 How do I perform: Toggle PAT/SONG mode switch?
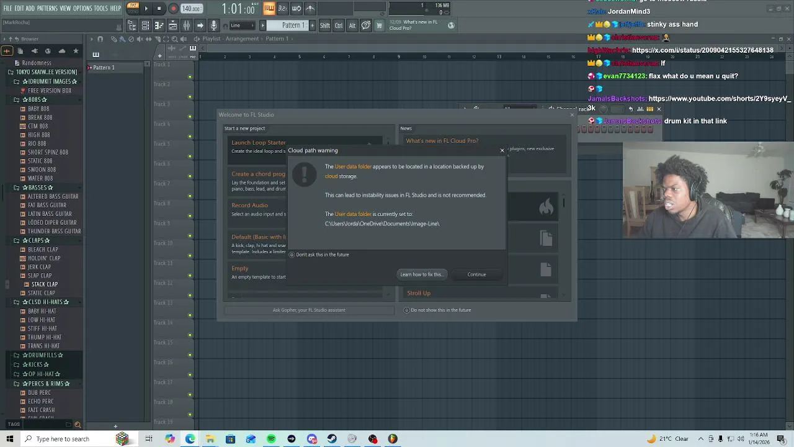pos(133,8)
